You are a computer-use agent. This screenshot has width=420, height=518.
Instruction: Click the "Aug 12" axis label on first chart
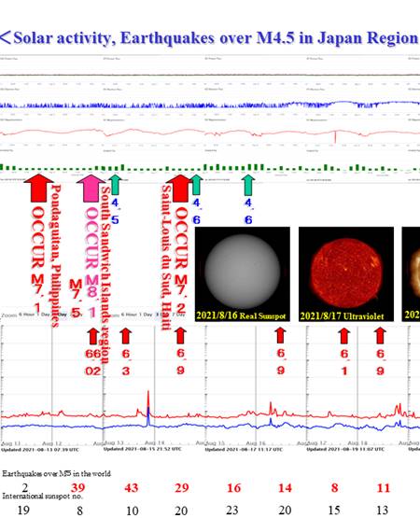click(52, 443)
